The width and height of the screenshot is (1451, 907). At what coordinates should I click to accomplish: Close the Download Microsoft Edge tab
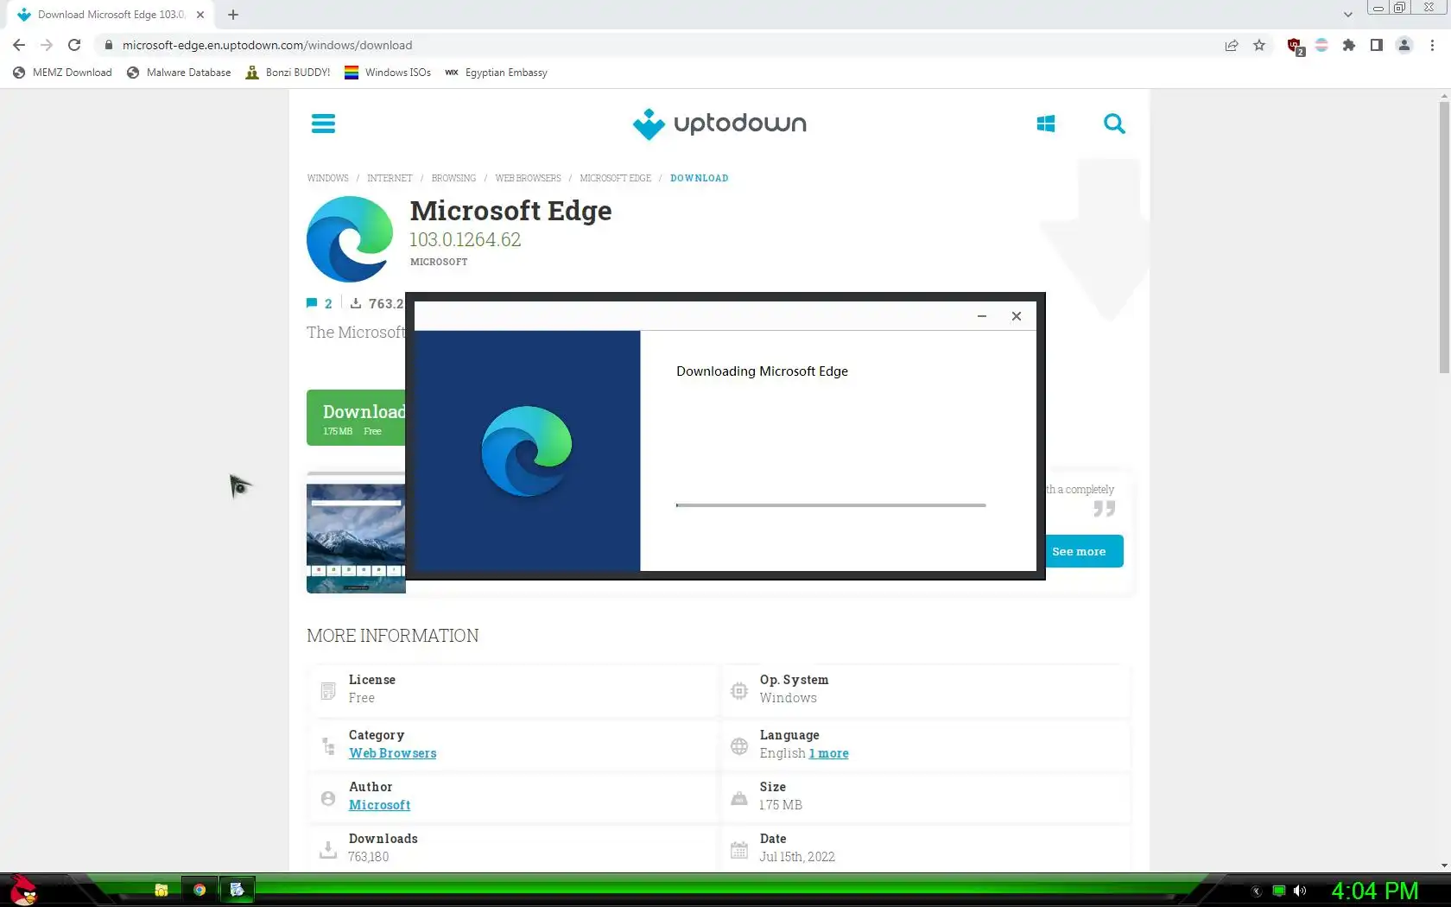[x=200, y=15]
